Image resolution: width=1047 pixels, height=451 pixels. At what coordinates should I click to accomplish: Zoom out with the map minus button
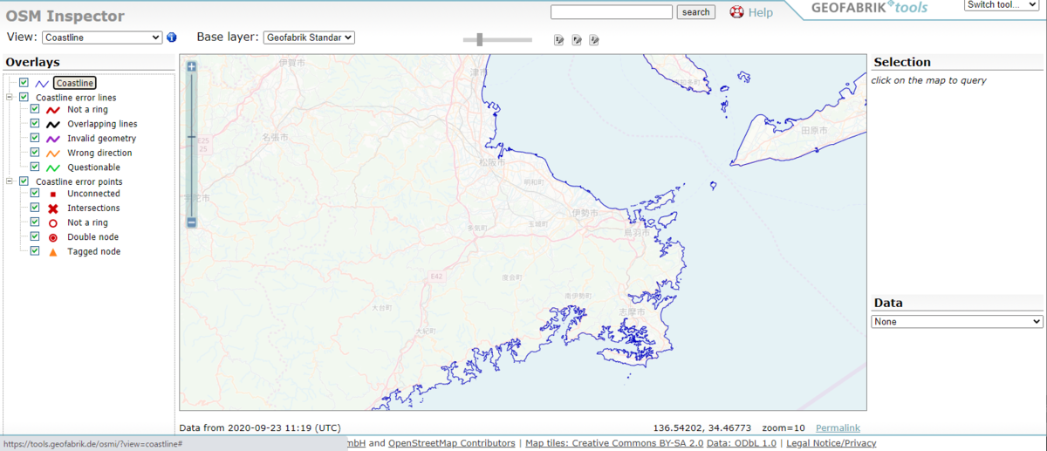pyautogui.click(x=192, y=222)
